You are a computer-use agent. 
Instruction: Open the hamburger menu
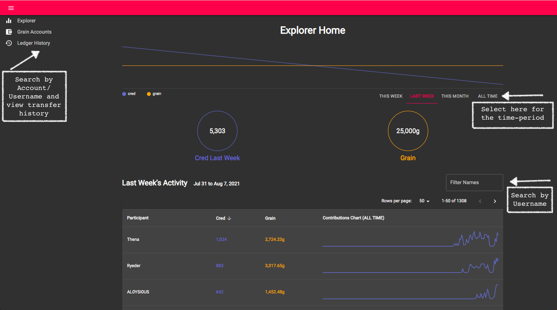(x=11, y=8)
